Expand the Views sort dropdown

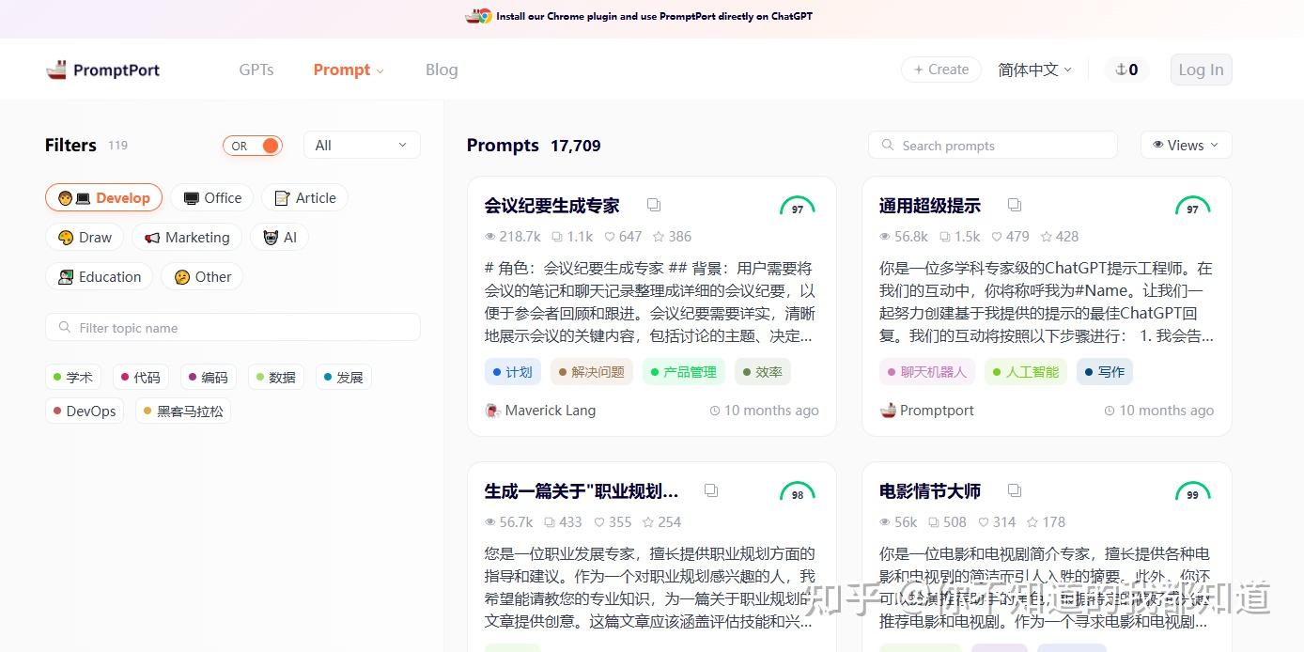[1186, 146]
